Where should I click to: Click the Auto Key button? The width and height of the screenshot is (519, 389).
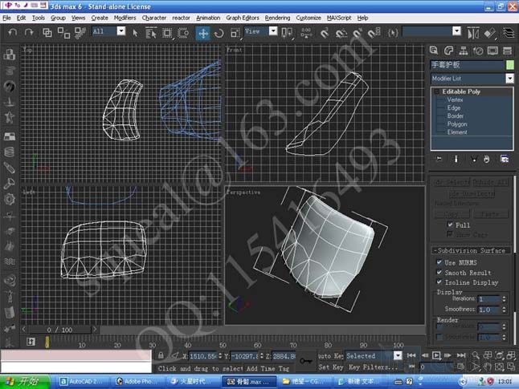331,356
